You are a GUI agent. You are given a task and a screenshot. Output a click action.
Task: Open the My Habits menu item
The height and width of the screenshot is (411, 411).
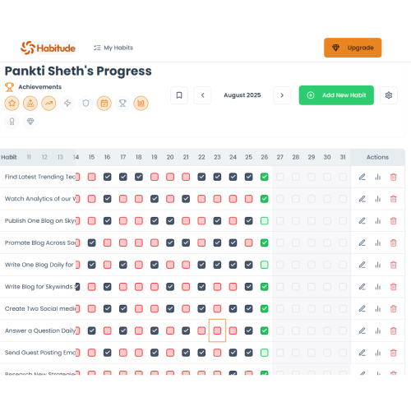tap(113, 48)
